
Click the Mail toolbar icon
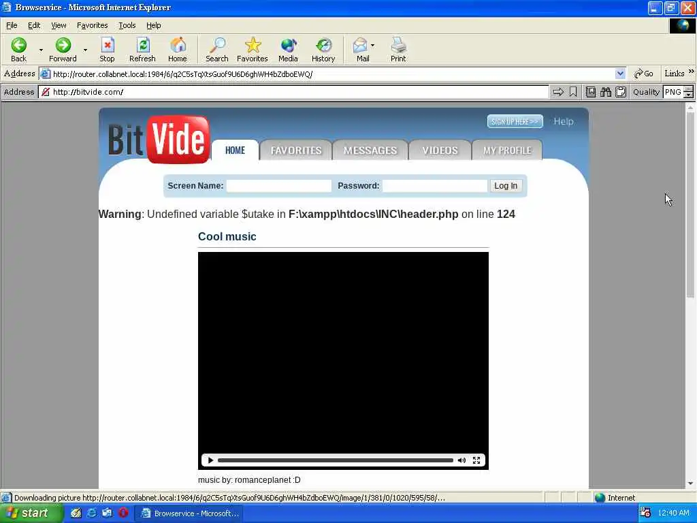tap(361, 49)
